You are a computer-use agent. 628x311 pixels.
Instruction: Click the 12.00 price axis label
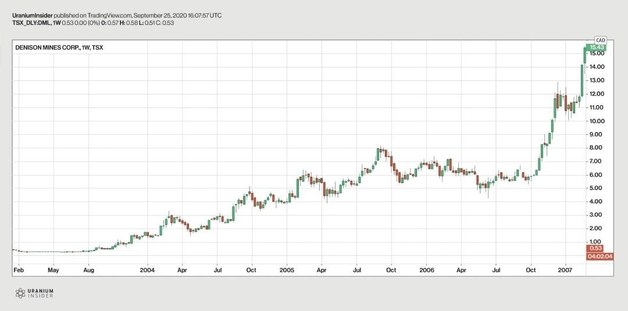pos(595,94)
